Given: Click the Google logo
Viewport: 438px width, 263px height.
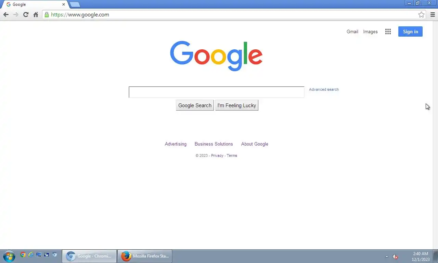Looking at the screenshot, I should 216,56.
